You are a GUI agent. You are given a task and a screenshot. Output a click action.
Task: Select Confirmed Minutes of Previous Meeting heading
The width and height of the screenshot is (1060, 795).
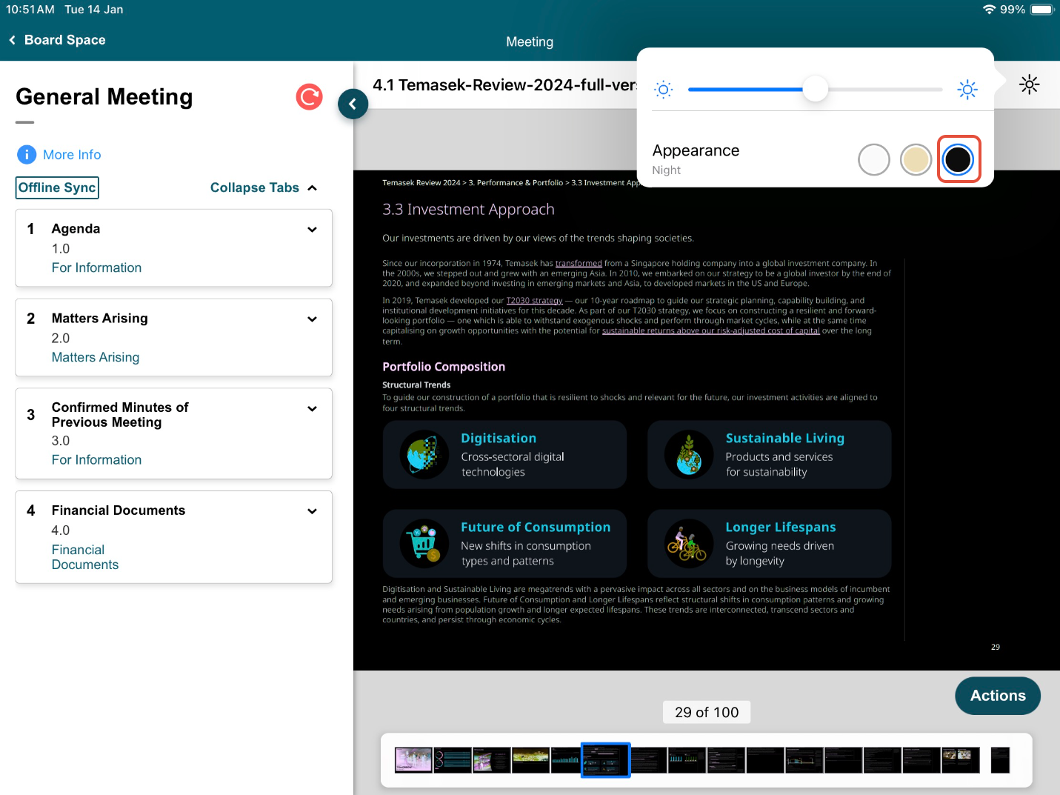(120, 415)
